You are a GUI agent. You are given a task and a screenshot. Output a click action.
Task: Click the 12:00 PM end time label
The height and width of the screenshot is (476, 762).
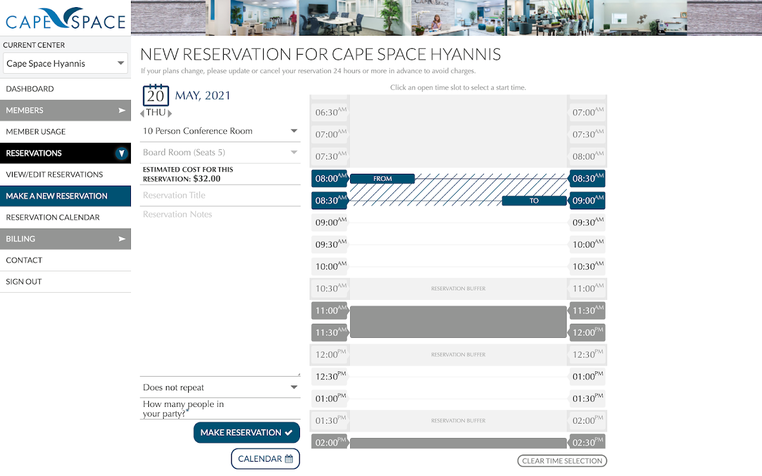point(587,333)
